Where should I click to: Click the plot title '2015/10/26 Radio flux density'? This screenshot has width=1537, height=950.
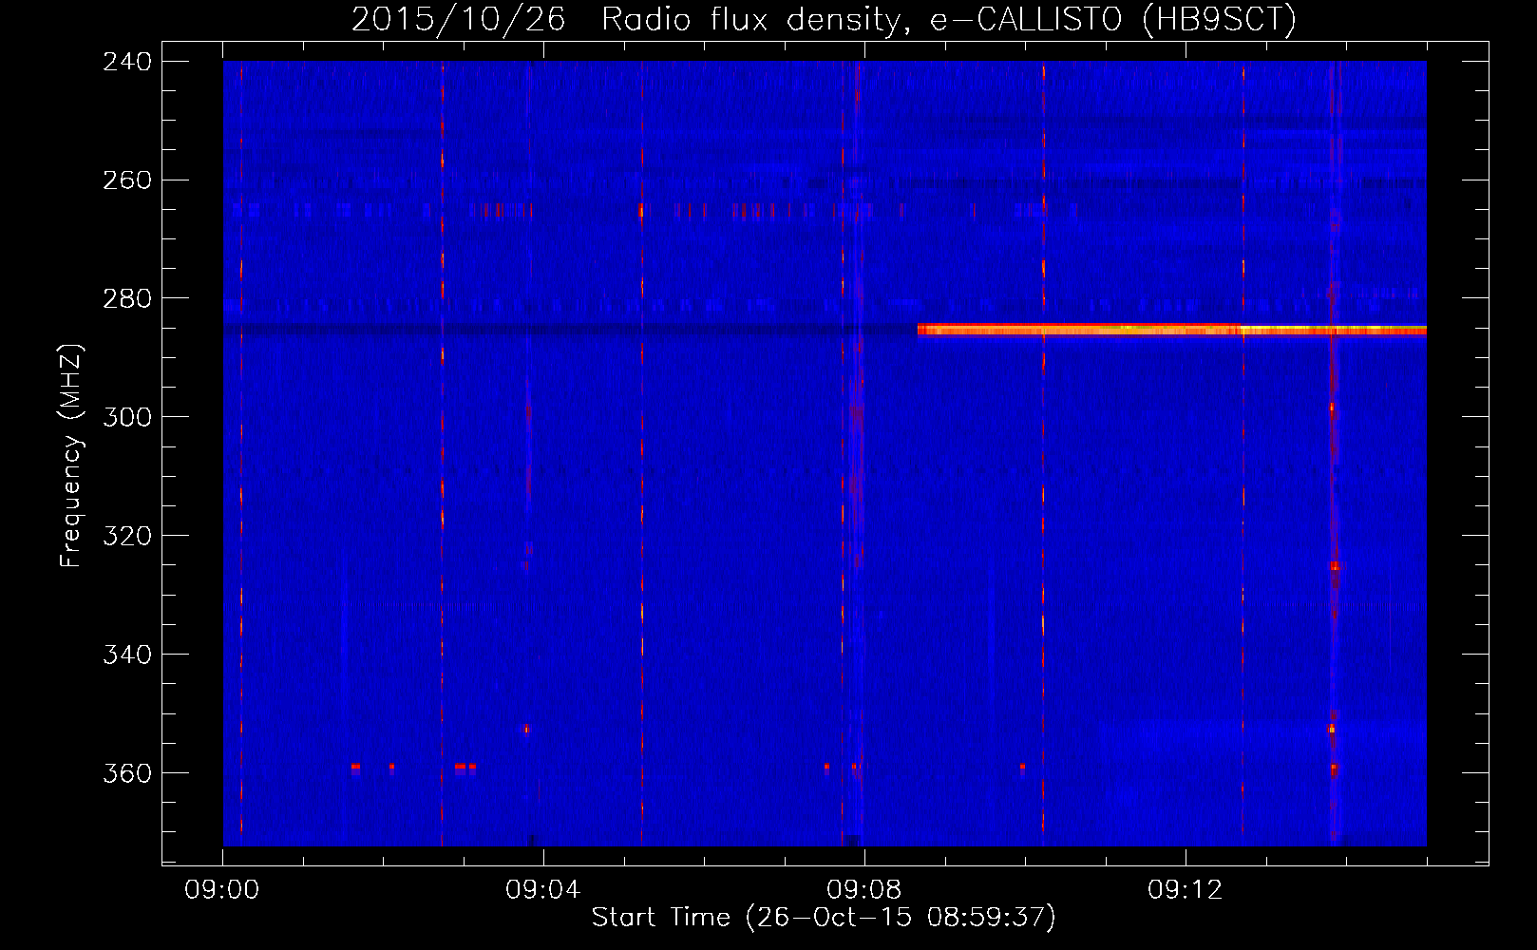[x=824, y=19]
